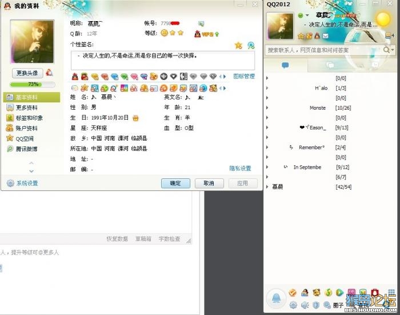Expand the Eason_ contact group
The image size is (400, 315).
pos(267,127)
